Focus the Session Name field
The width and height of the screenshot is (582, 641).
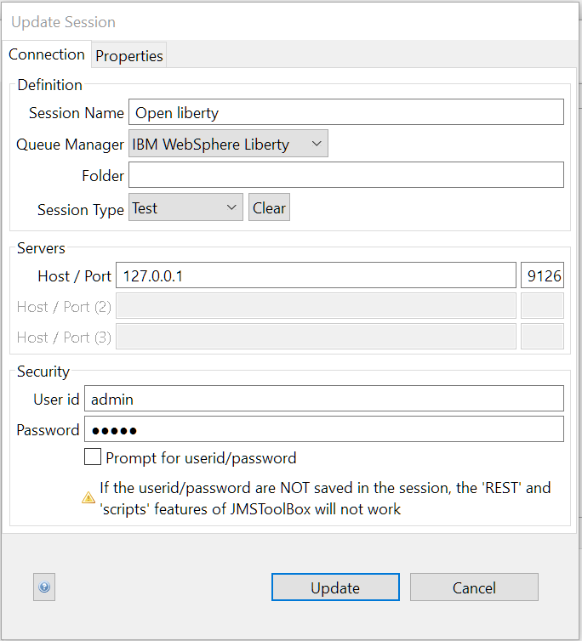click(x=346, y=112)
